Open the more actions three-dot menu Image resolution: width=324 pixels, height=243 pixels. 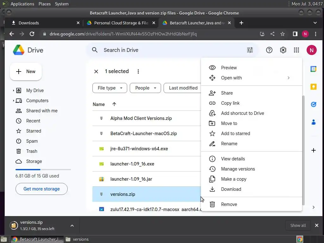tap(138, 72)
